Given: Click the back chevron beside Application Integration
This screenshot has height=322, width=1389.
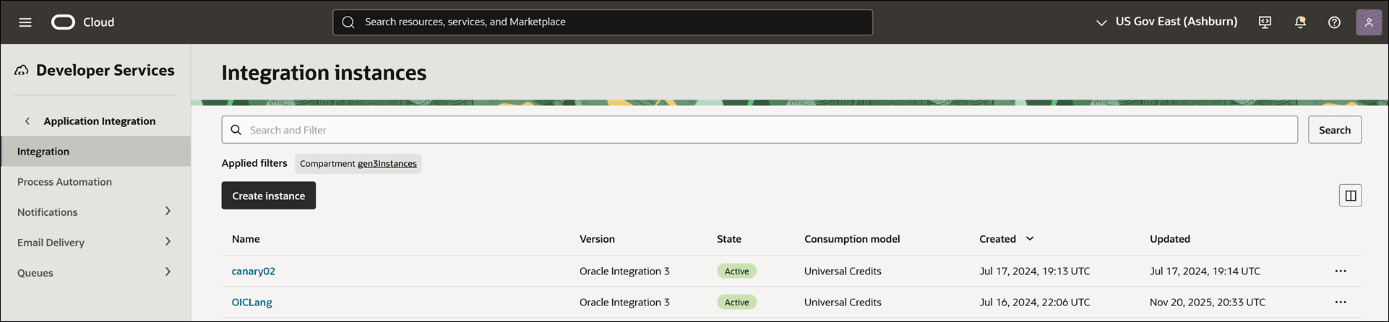Looking at the screenshot, I should point(27,121).
